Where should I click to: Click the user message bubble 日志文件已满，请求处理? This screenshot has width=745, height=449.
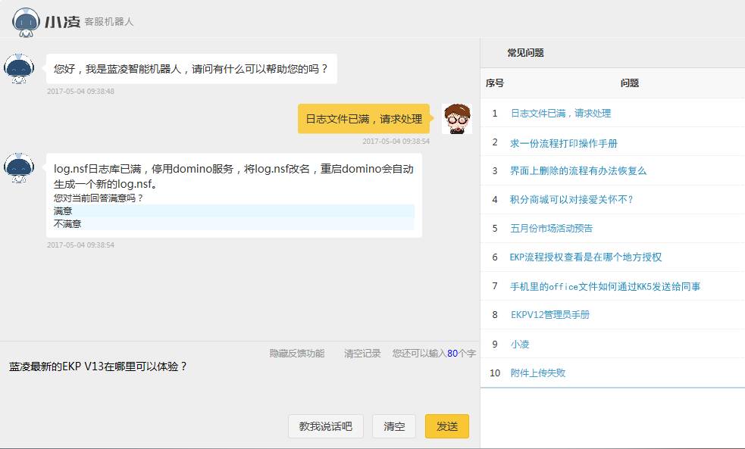[364, 119]
